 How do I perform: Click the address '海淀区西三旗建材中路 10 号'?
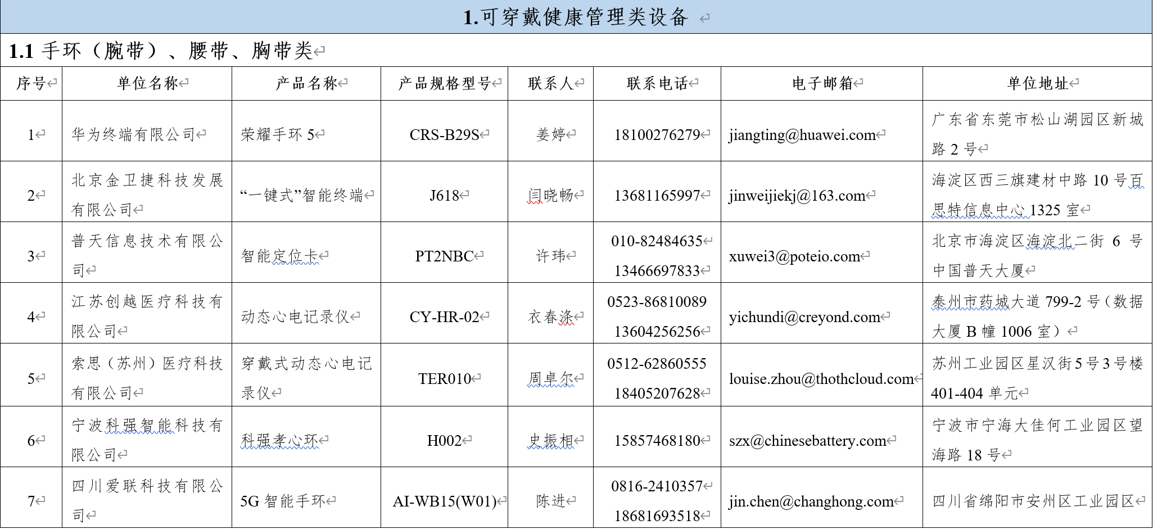[1029, 180]
